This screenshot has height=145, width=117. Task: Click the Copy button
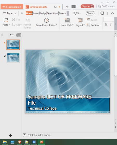pos(17,24)
